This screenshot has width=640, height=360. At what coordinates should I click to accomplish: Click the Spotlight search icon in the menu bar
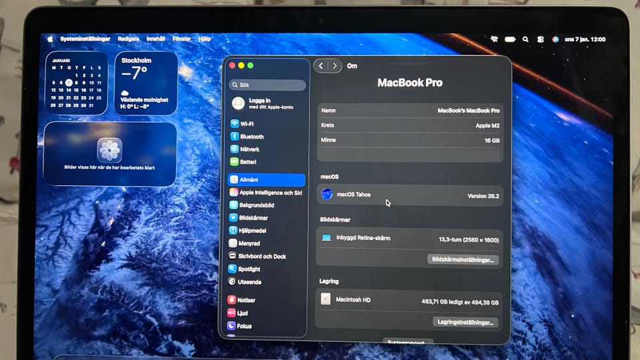click(525, 39)
